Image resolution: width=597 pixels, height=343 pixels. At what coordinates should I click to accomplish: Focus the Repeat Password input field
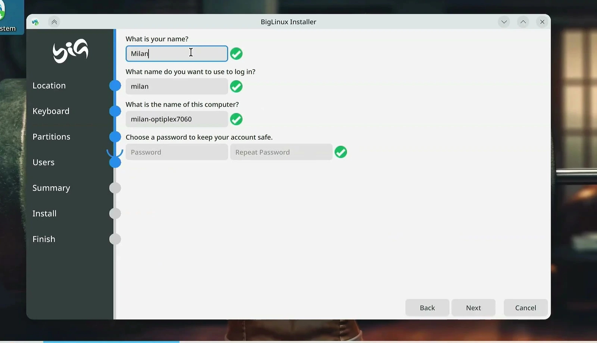tap(281, 152)
